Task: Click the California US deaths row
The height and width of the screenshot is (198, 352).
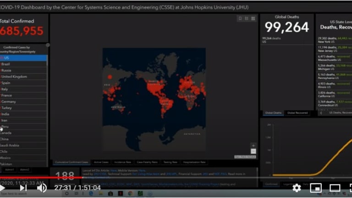Action: pyautogui.click(x=335, y=94)
